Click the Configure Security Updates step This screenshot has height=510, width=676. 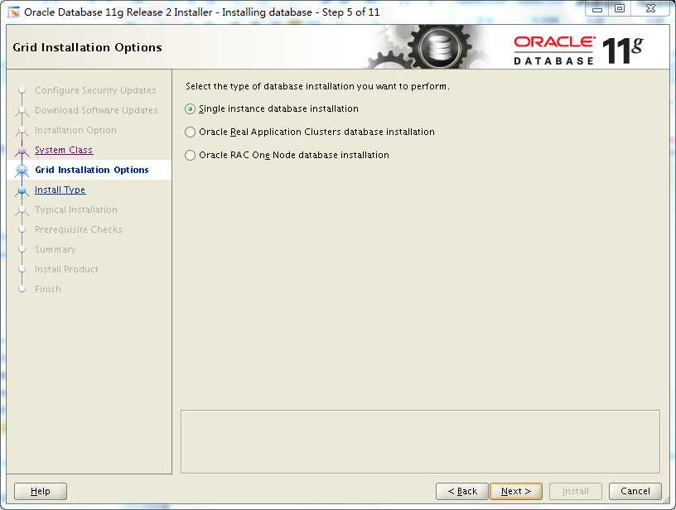(x=95, y=90)
